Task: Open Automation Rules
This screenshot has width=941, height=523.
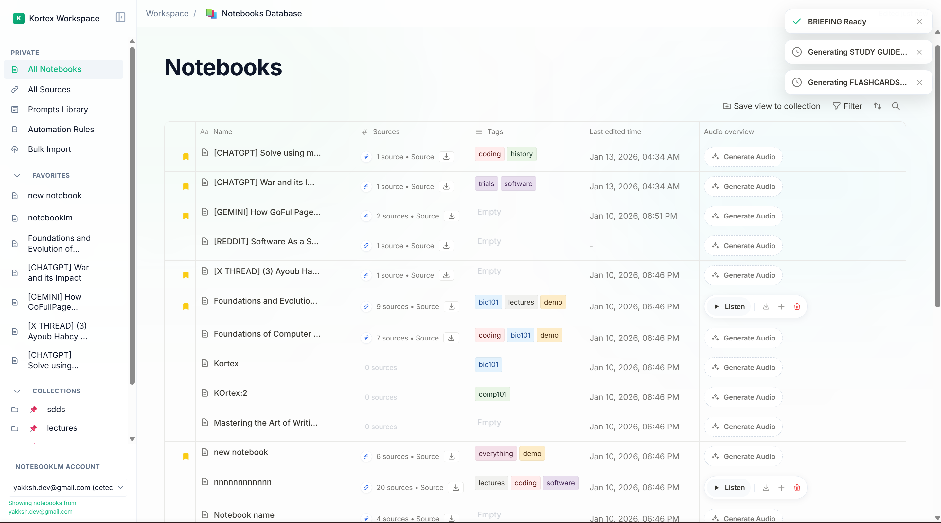Action: point(63,129)
